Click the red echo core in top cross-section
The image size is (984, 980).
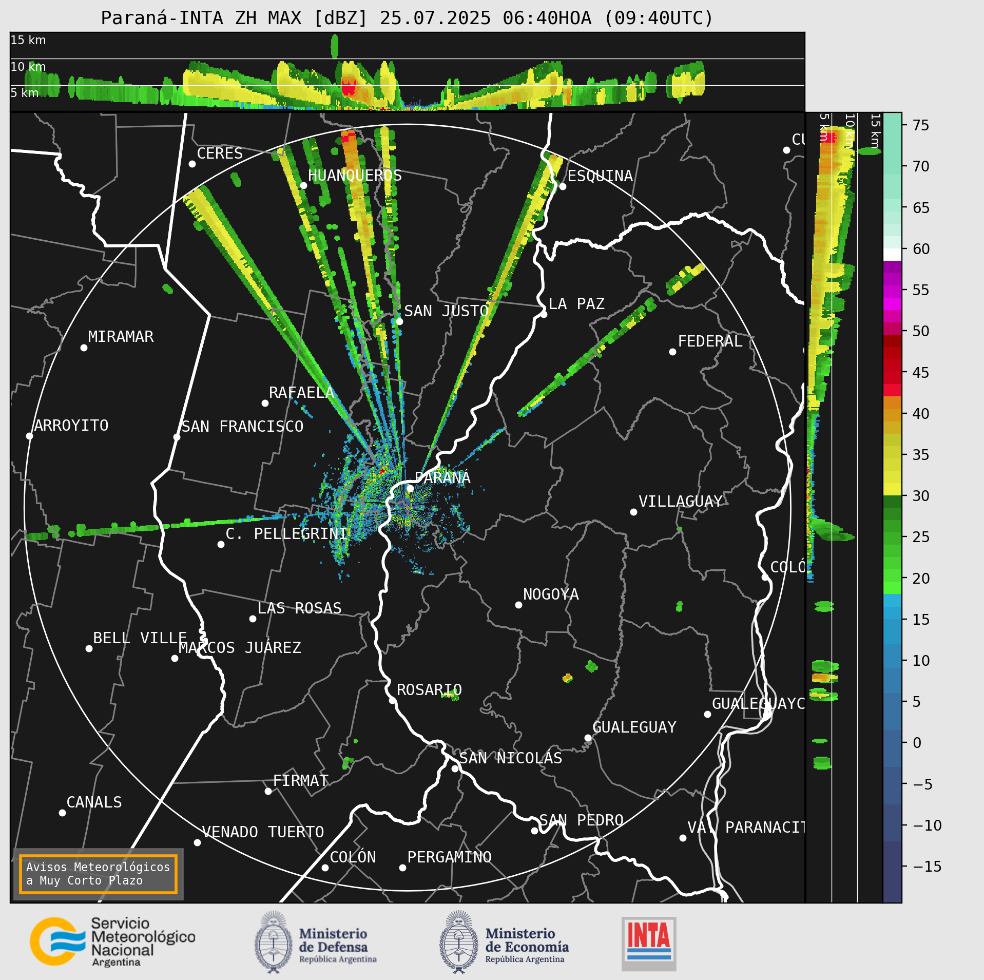(349, 87)
